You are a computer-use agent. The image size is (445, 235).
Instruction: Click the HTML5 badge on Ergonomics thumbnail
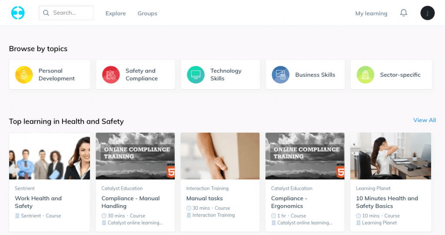340,171
